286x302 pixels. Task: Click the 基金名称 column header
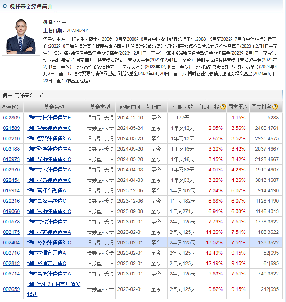coord(54,107)
